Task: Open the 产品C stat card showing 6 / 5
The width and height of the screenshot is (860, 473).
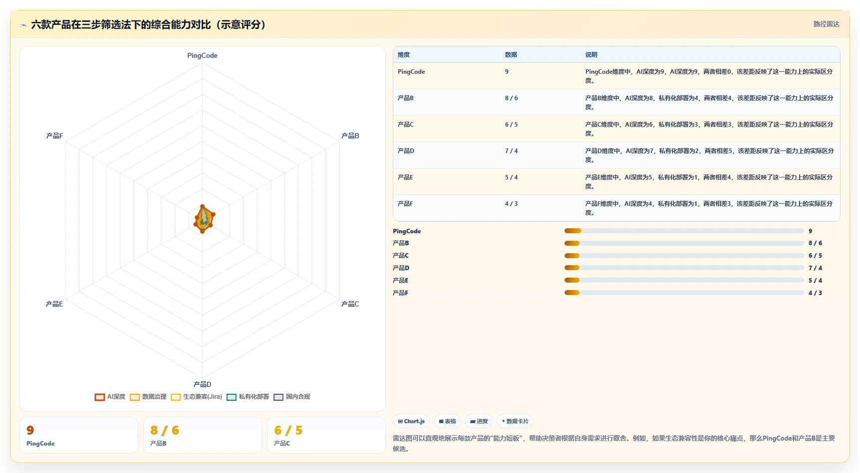Action: 326,435
